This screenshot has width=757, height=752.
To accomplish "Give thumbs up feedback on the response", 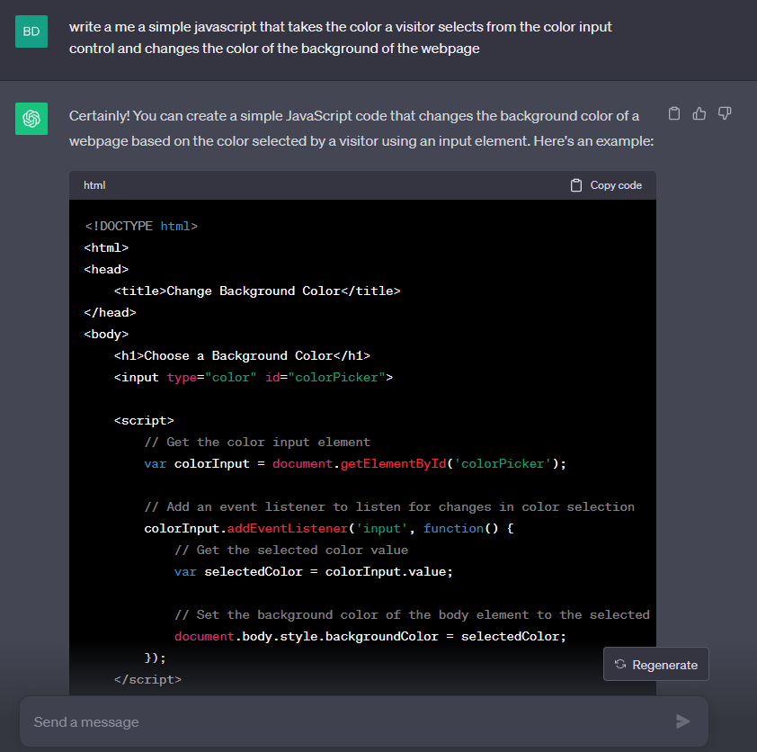I will tap(699, 113).
